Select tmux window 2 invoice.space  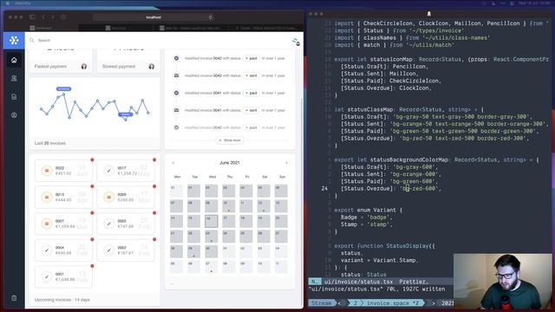388,303
